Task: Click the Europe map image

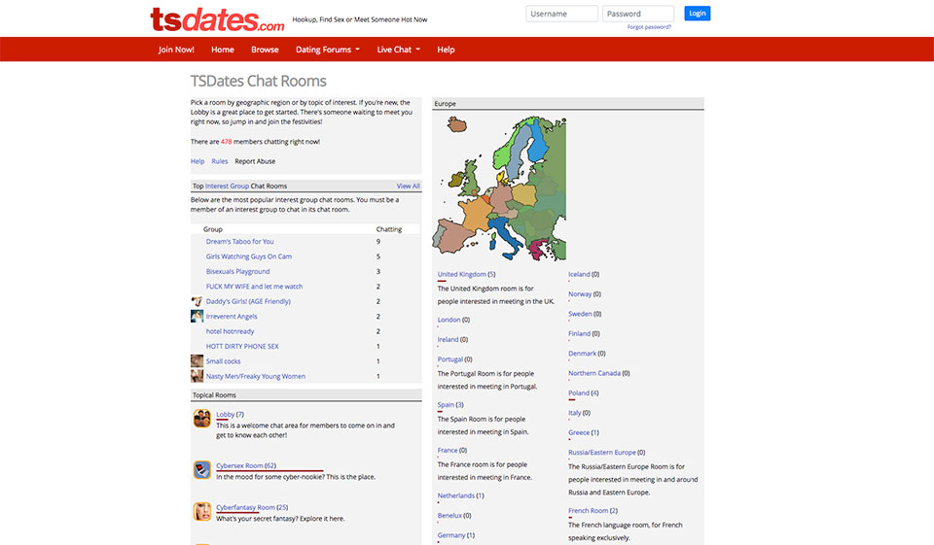Action: 499,187
